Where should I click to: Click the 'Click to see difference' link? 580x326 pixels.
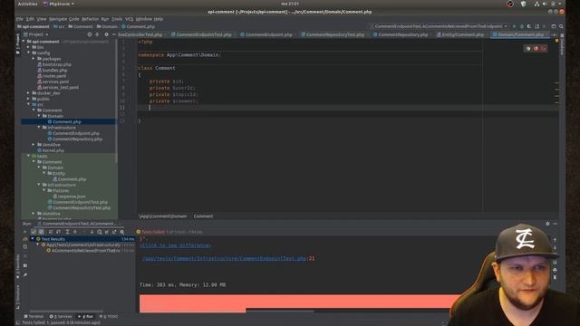[x=175, y=245]
